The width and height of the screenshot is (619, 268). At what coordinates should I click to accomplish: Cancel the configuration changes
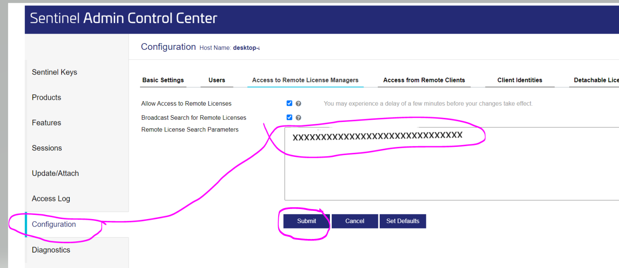coord(355,221)
